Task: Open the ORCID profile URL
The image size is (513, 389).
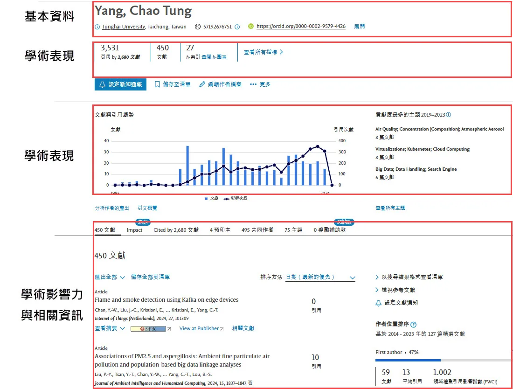Action: [x=301, y=26]
